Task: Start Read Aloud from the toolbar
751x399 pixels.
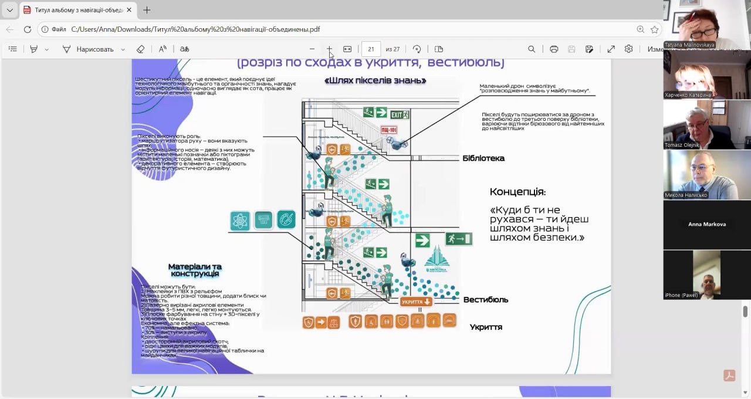Action: tap(163, 49)
